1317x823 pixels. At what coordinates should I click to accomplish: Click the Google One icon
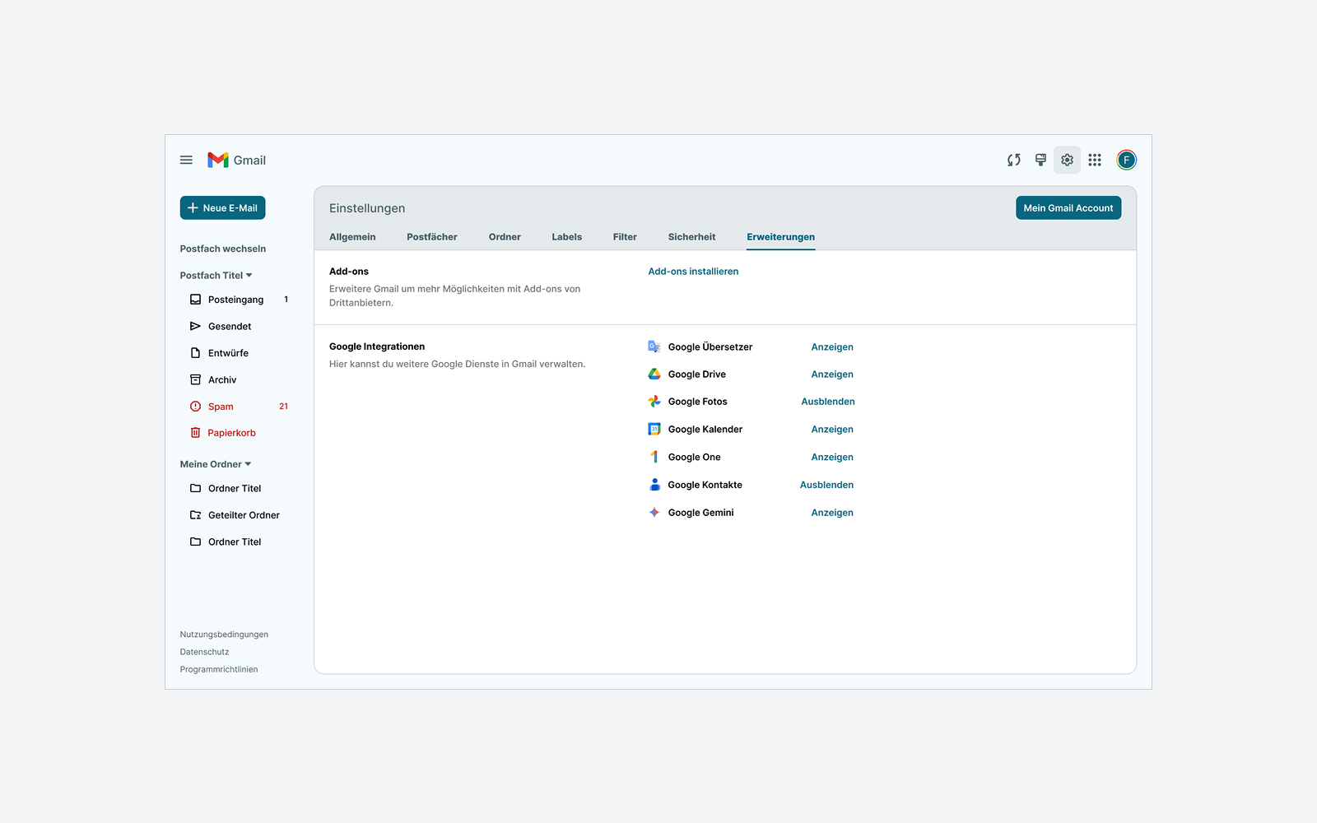point(654,457)
